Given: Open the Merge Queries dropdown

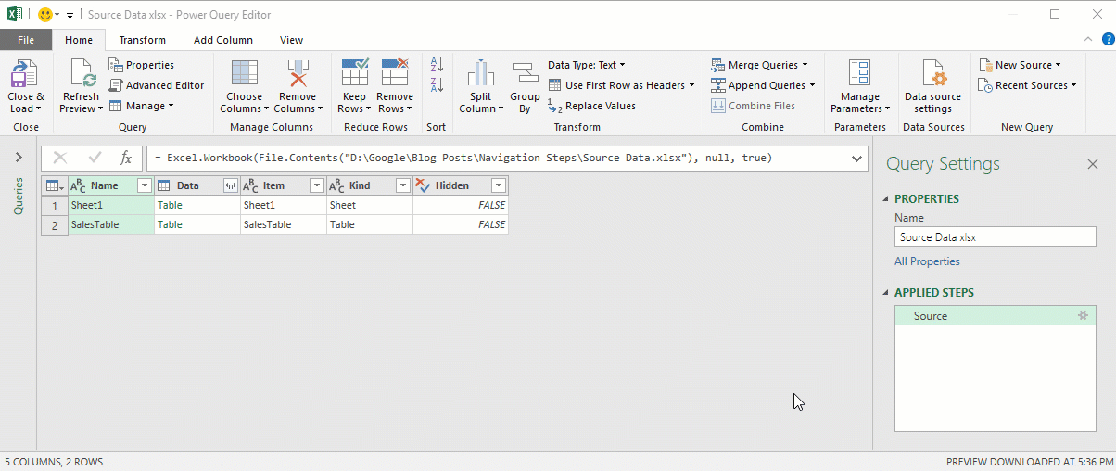Looking at the screenshot, I should [x=759, y=65].
